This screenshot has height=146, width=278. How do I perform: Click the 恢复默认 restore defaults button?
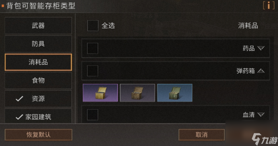[x=39, y=135]
